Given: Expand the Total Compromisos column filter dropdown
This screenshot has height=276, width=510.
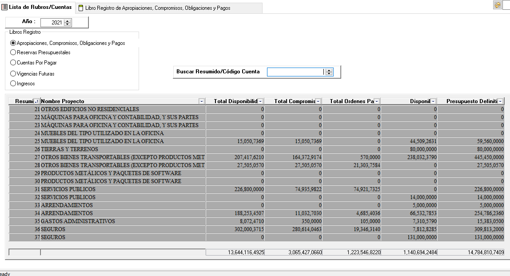Looking at the screenshot, I should [x=318, y=101].
